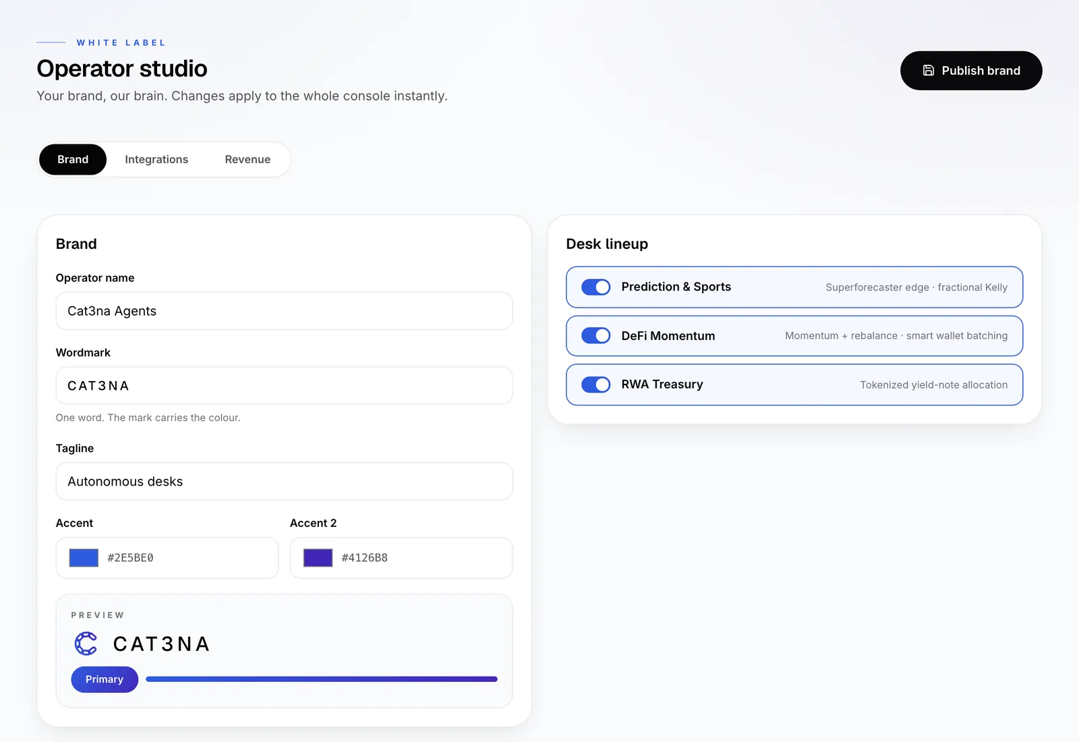
Task: Click the WHITE LABEL eyebrow text
Action: pyautogui.click(x=121, y=42)
